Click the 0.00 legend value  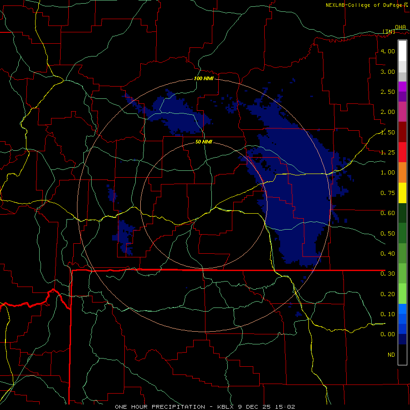(x=388, y=334)
